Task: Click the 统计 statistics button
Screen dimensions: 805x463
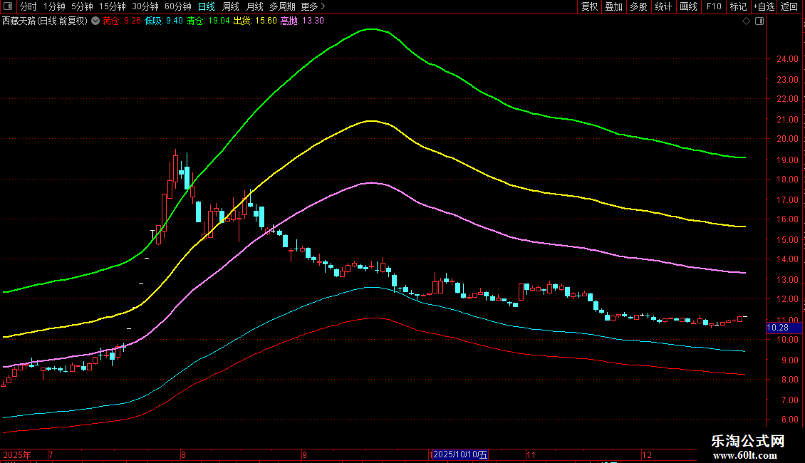Action: (x=663, y=6)
